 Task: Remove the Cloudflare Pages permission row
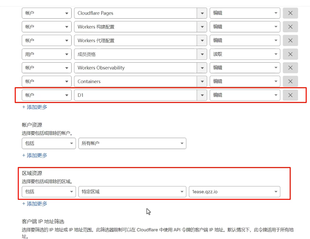point(290,13)
